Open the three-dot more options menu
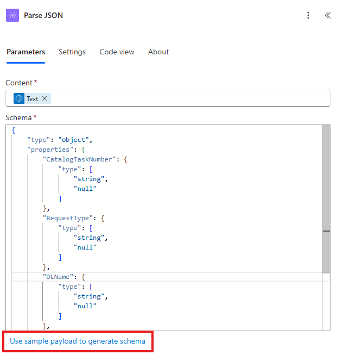Viewport: 337px width, 361px height. pyautogui.click(x=308, y=15)
